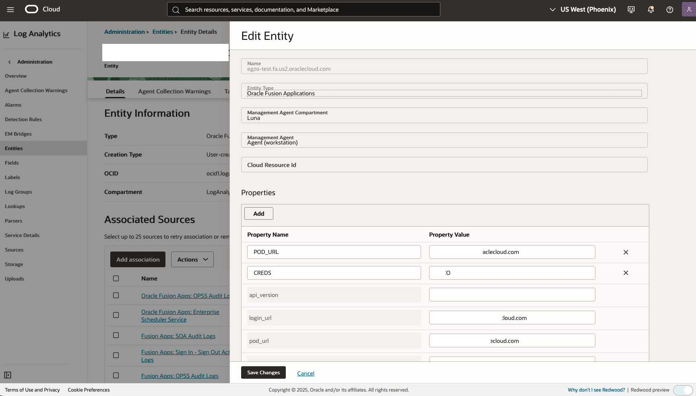Select all sources using the header checkbox
This screenshot has height=396, width=696.
(116, 278)
